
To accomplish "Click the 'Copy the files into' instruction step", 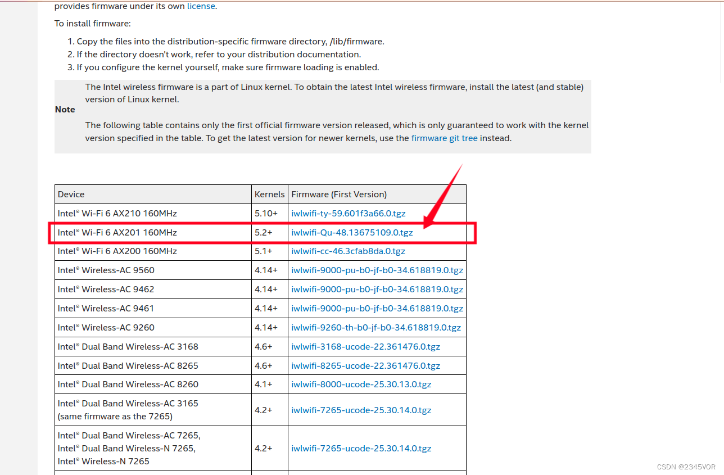I will pos(230,42).
